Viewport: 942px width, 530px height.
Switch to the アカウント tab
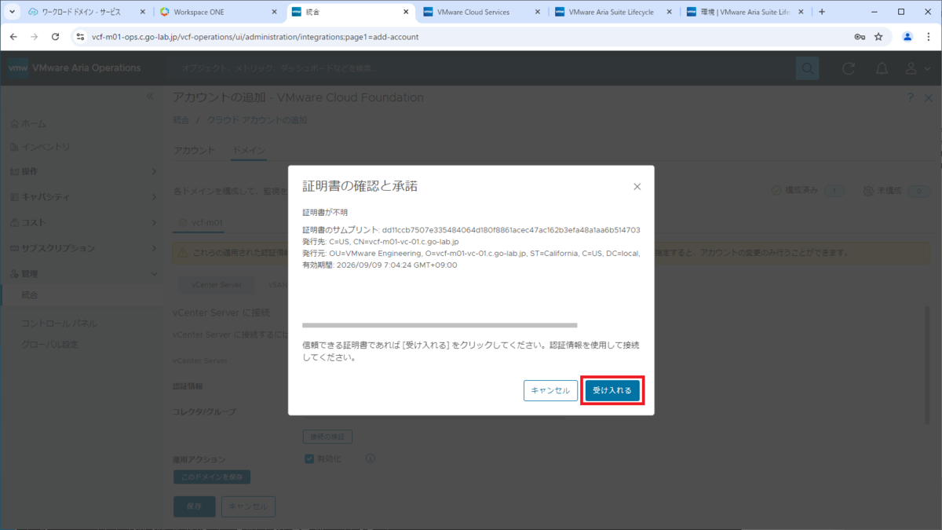pyautogui.click(x=194, y=150)
